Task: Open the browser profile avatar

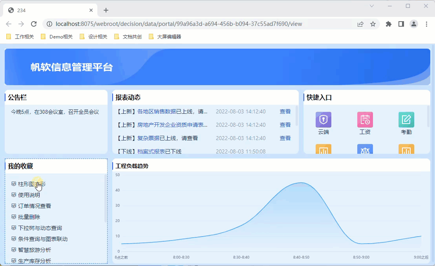Action: click(x=414, y=24)
